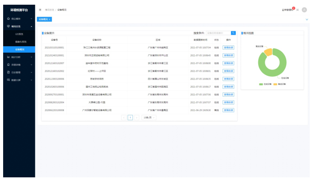Click the 日志管理 document icon in sidebar
Image resolution: width=316 pixels, height=184 pixels.
coord(8,72)
